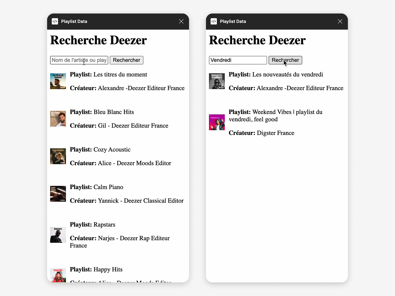This screenshot has width=395, height=296.
Task: Click creator Alexandre under Les nouveautés du vendredi
Action: 300,88
